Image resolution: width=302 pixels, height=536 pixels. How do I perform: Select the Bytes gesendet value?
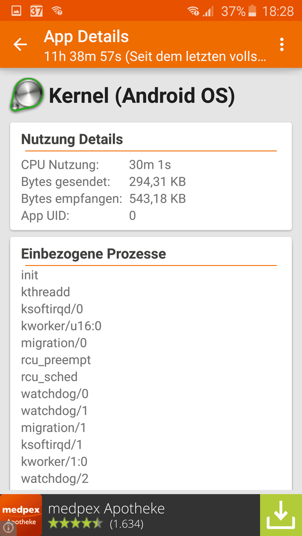tap(157, 182)
